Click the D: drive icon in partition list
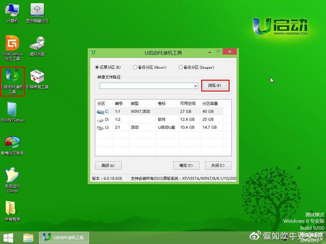326x244 pixels. [x=100, y=120]
